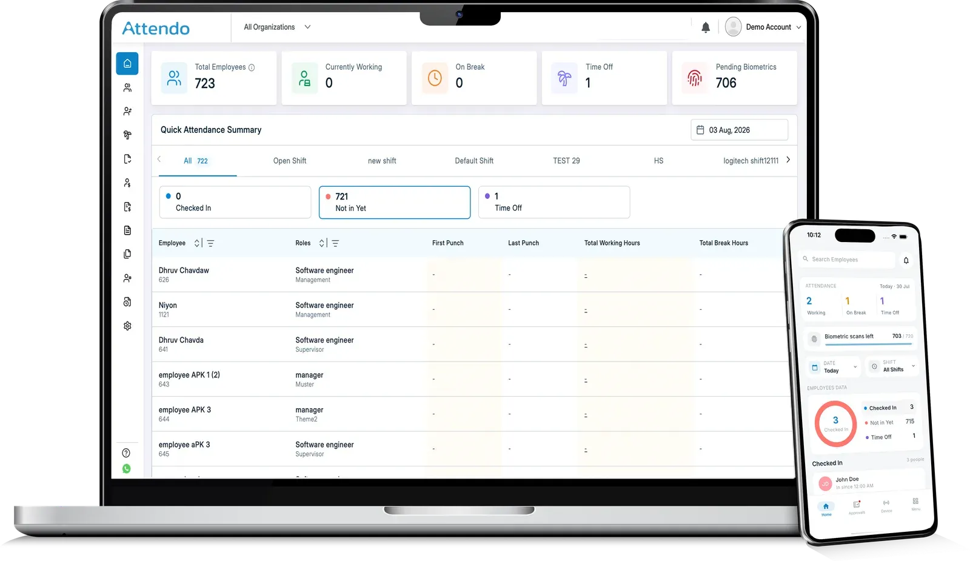Tap the John Doe entry on phone
970x561 pixels.
coord(868,483)
